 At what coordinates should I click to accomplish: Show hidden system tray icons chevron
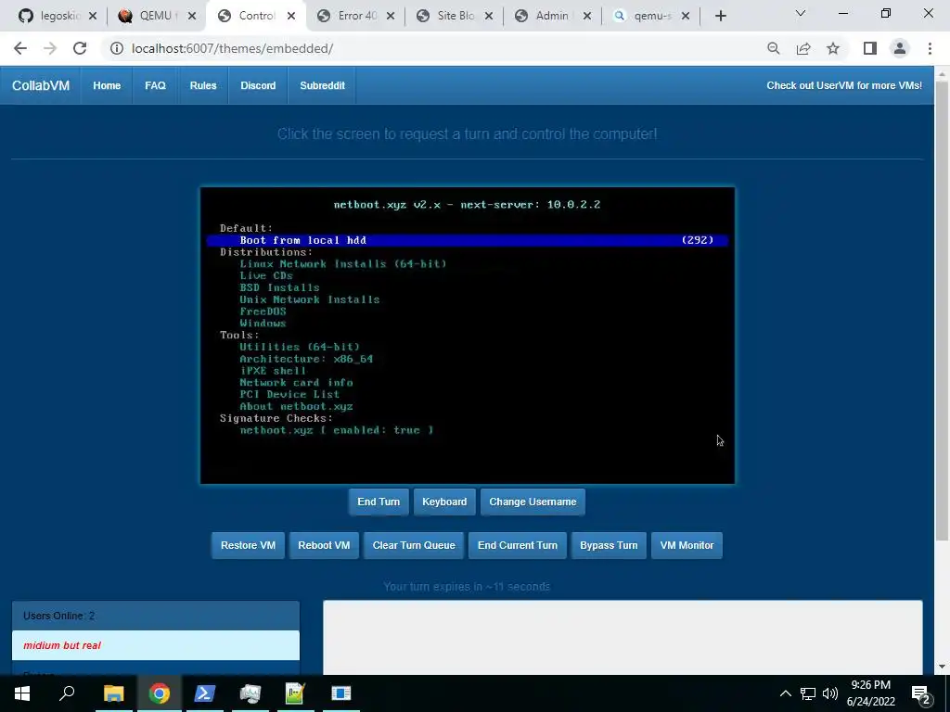pyautogui.click(x=785, y=693)
